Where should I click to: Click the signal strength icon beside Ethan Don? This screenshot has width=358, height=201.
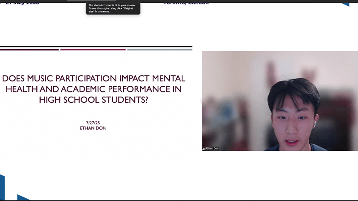point(204,148)
